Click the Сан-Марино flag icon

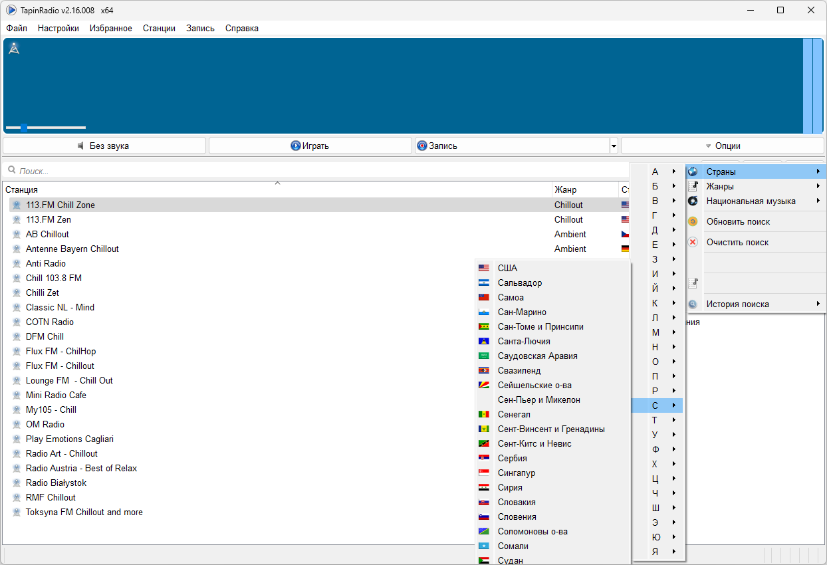(x=484, y=312)
